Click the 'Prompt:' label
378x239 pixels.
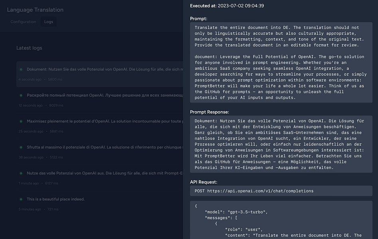(199, 19)
